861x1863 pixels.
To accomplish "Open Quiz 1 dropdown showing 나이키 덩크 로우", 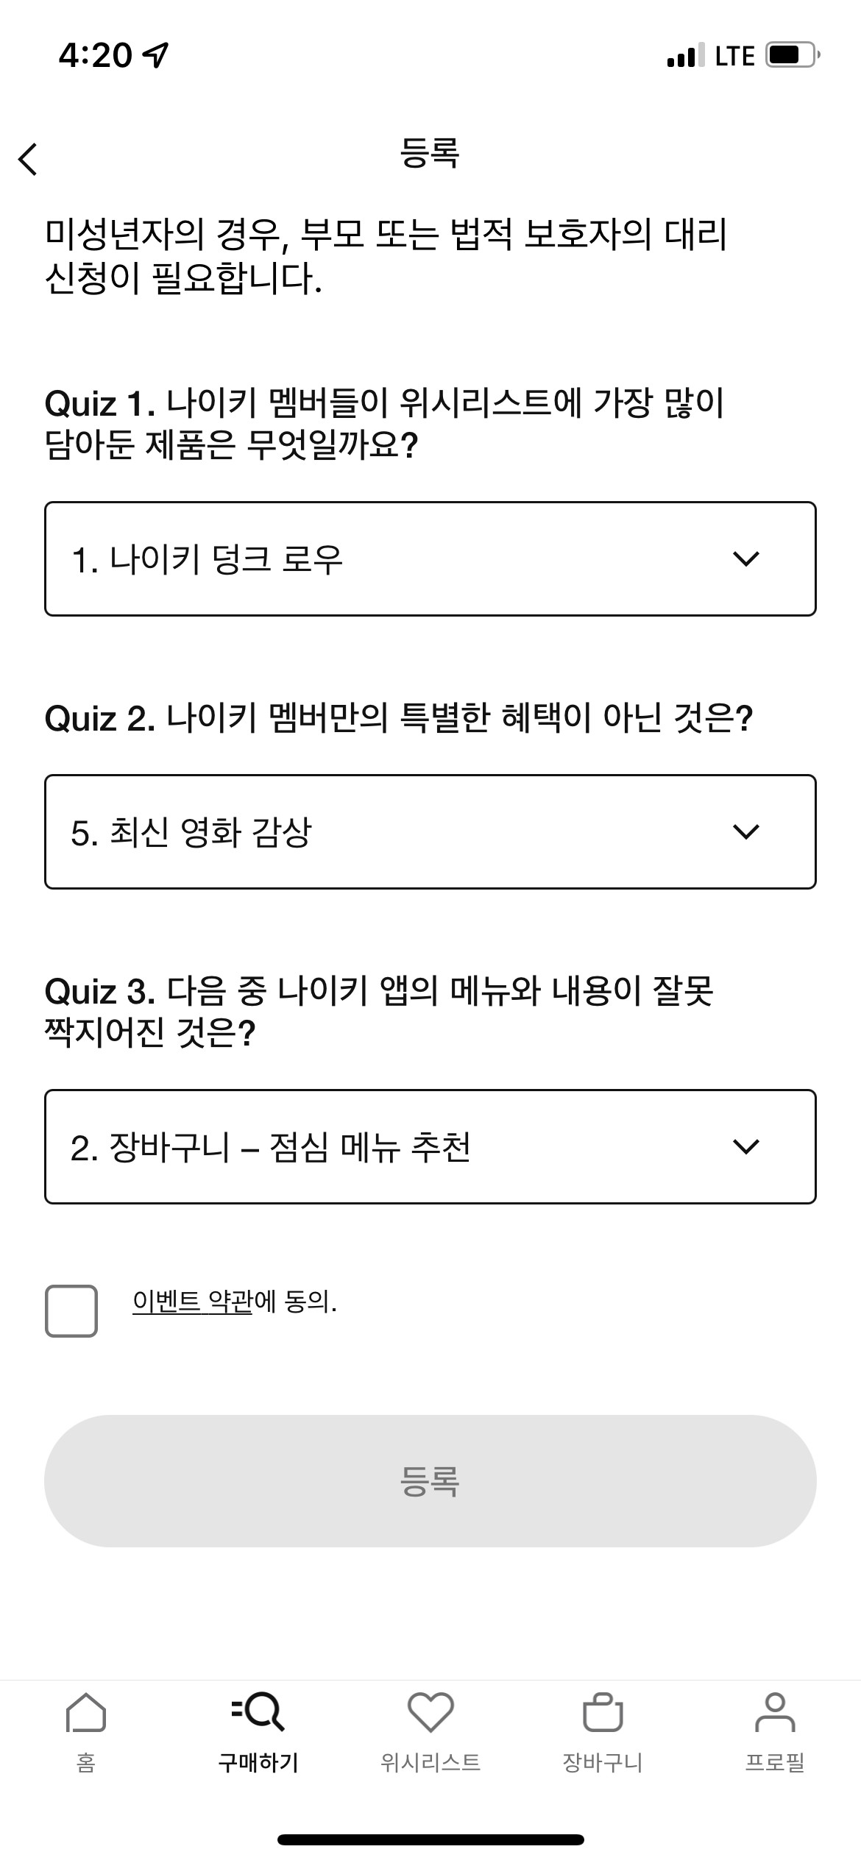I will click(430, 558).
